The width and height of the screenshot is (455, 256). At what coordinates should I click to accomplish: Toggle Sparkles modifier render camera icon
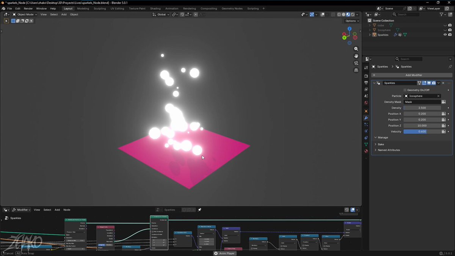click(x=434, y=83)
